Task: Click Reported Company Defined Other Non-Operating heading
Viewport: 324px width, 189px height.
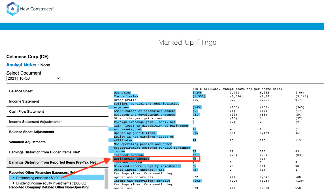Action: point(49,187)
